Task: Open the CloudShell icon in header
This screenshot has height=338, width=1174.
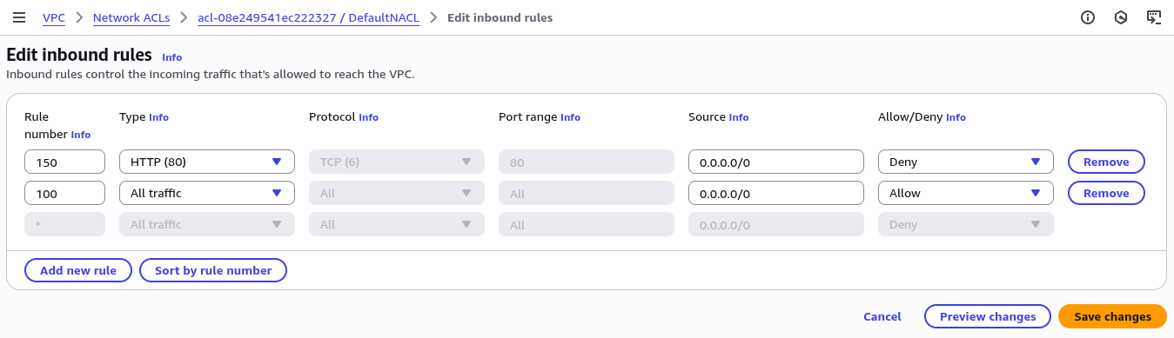Action: click(1154, 17)
